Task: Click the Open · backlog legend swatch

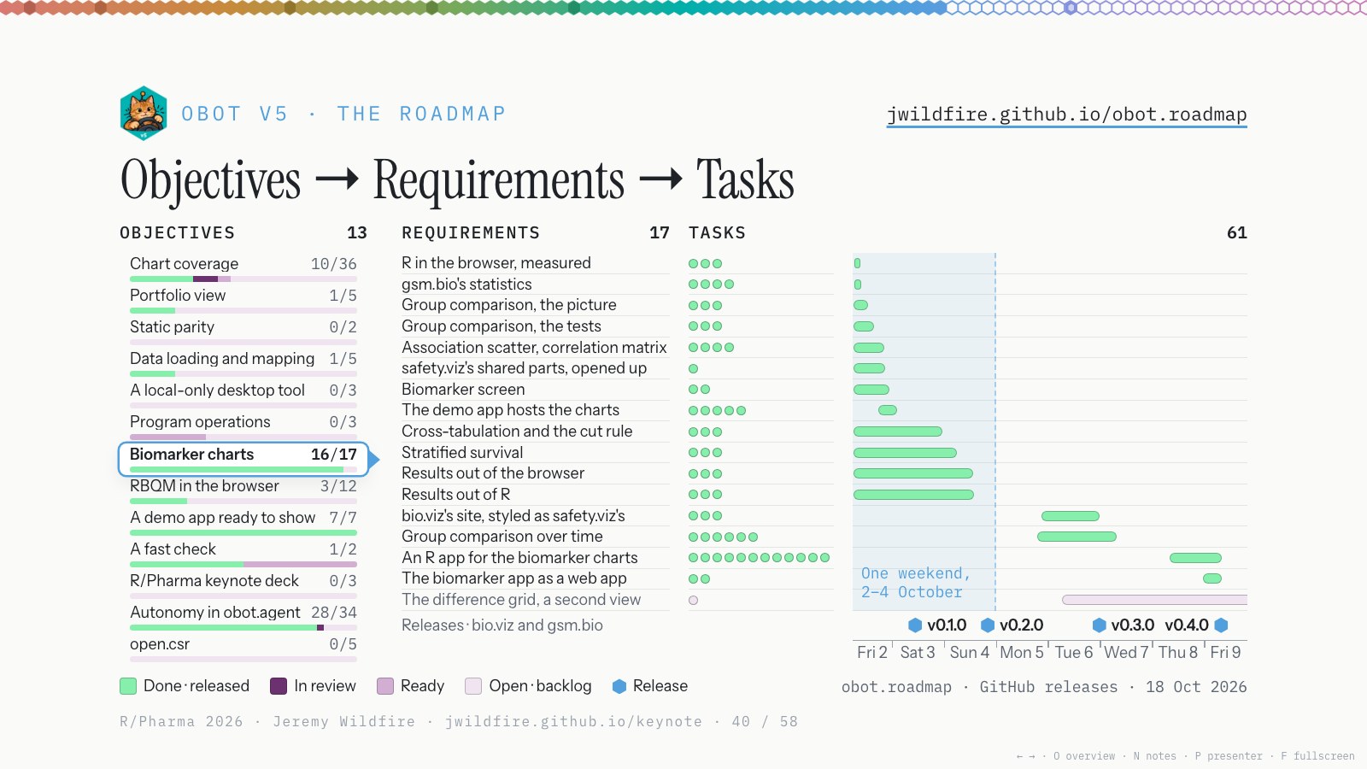Action: pyautogui.click(x=473, y=686)
